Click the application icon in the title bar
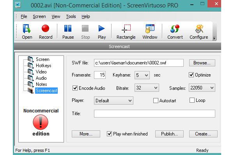Screen dimensions: 234x155 18,5
